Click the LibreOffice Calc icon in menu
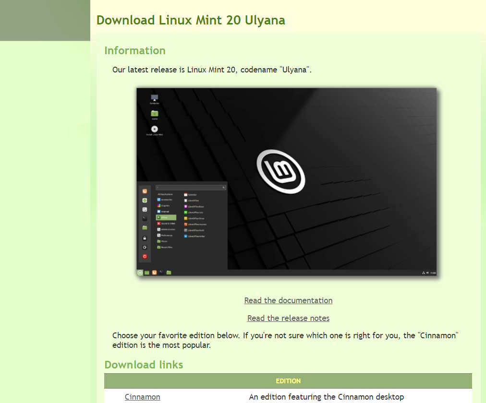This screenshot has height=403, width=486. (x=186, y=212)
